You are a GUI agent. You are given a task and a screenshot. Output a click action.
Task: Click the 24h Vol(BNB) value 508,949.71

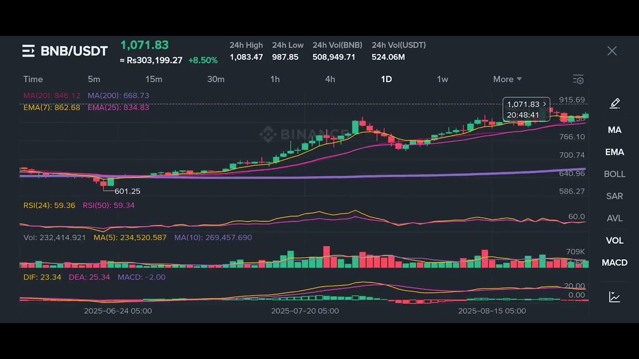334,57
